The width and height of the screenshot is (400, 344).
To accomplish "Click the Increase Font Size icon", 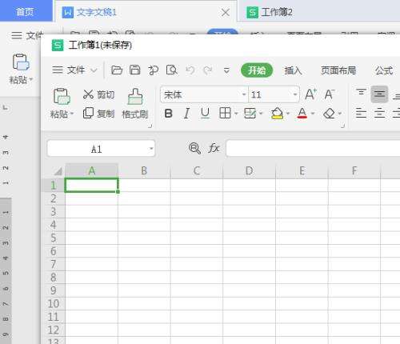I will (310, 94).
